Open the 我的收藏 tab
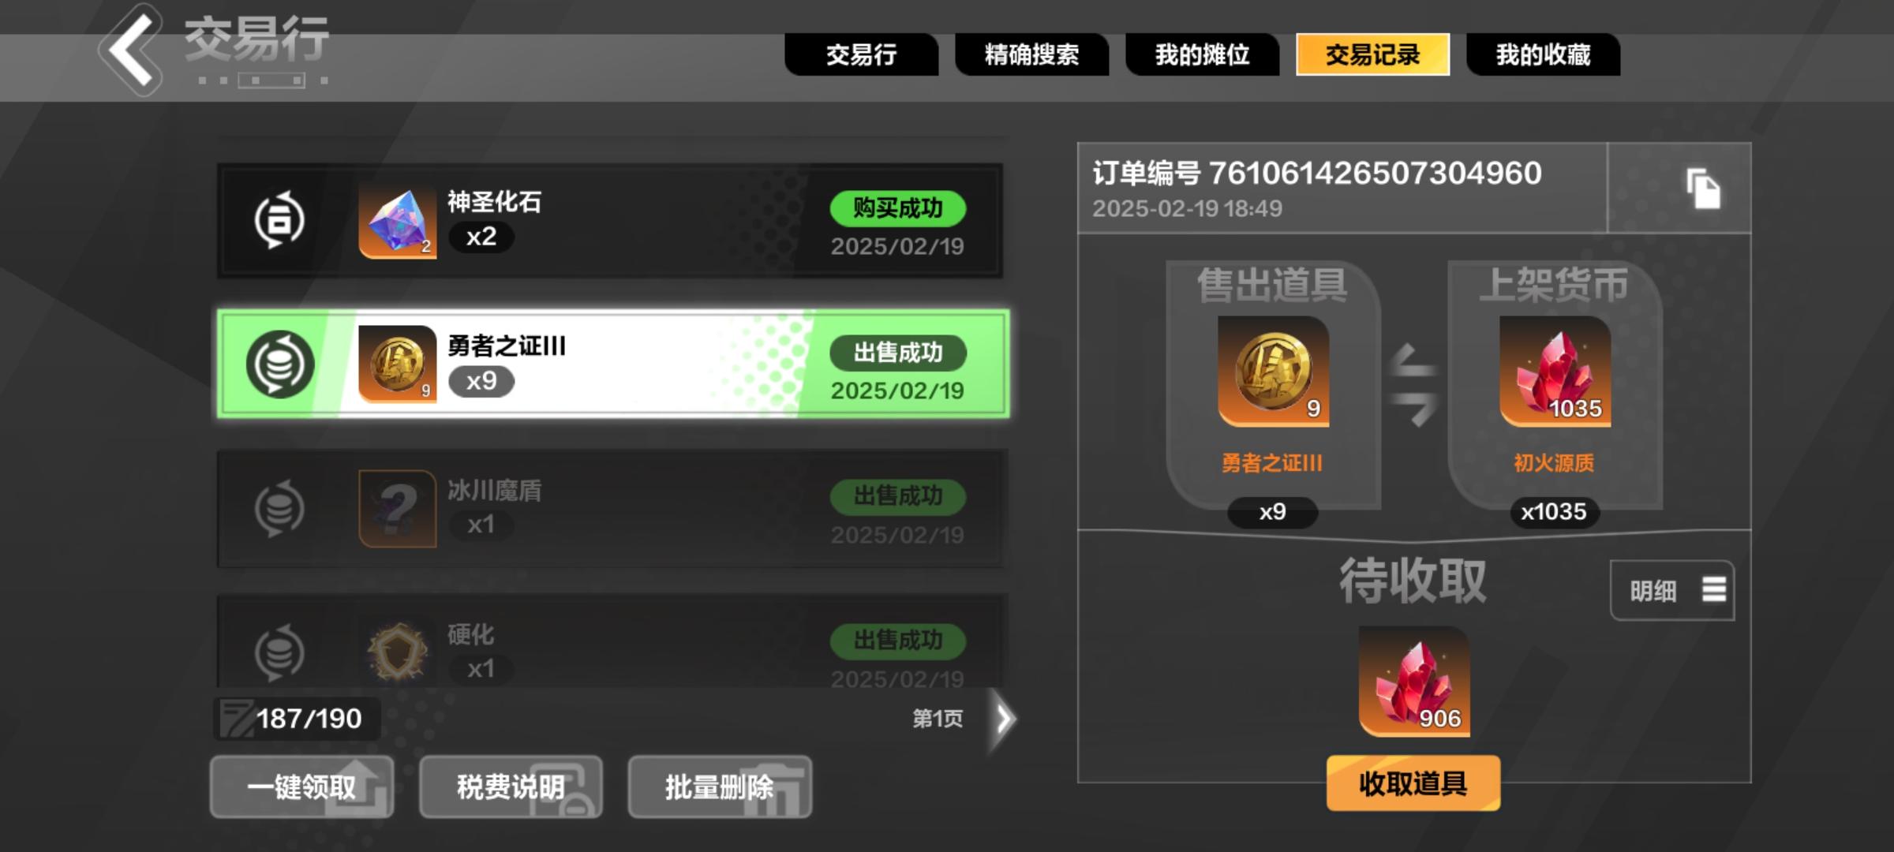The image size is (1894, 852). pos(1543,54)
